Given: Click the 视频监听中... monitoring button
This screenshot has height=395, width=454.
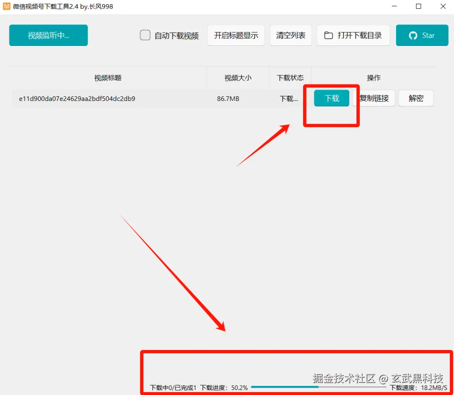Looking at the screenshot, I should 48,35.
